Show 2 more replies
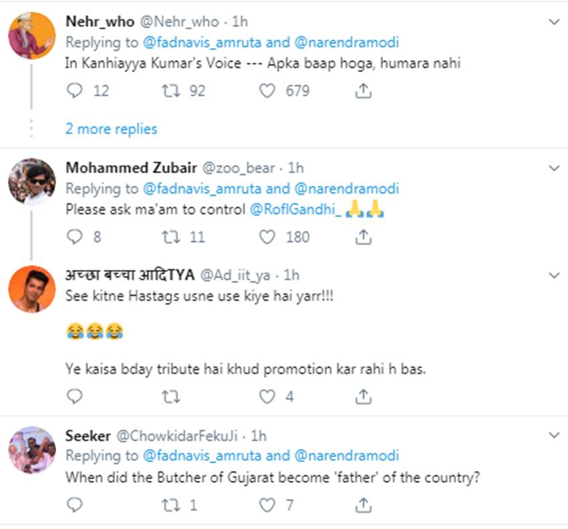 coord(111,129)
